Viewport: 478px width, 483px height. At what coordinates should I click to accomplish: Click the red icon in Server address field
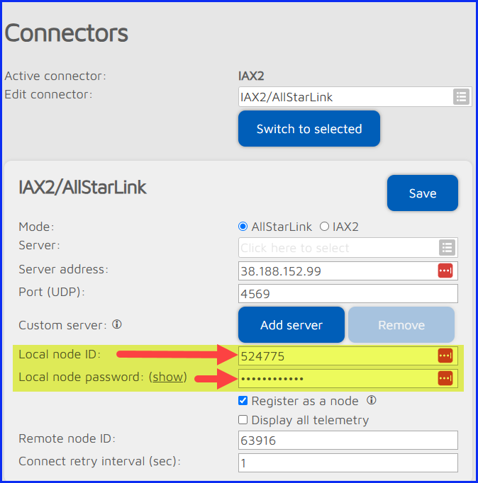(x=445, y=271)
